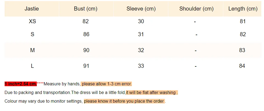
Task: Click the Sleeve (cm) header cell
Action: (x=141, y=9)
